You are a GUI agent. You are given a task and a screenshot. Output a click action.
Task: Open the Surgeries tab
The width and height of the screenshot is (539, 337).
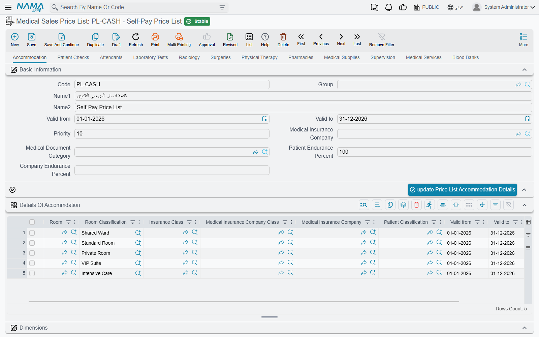[221, 57]
